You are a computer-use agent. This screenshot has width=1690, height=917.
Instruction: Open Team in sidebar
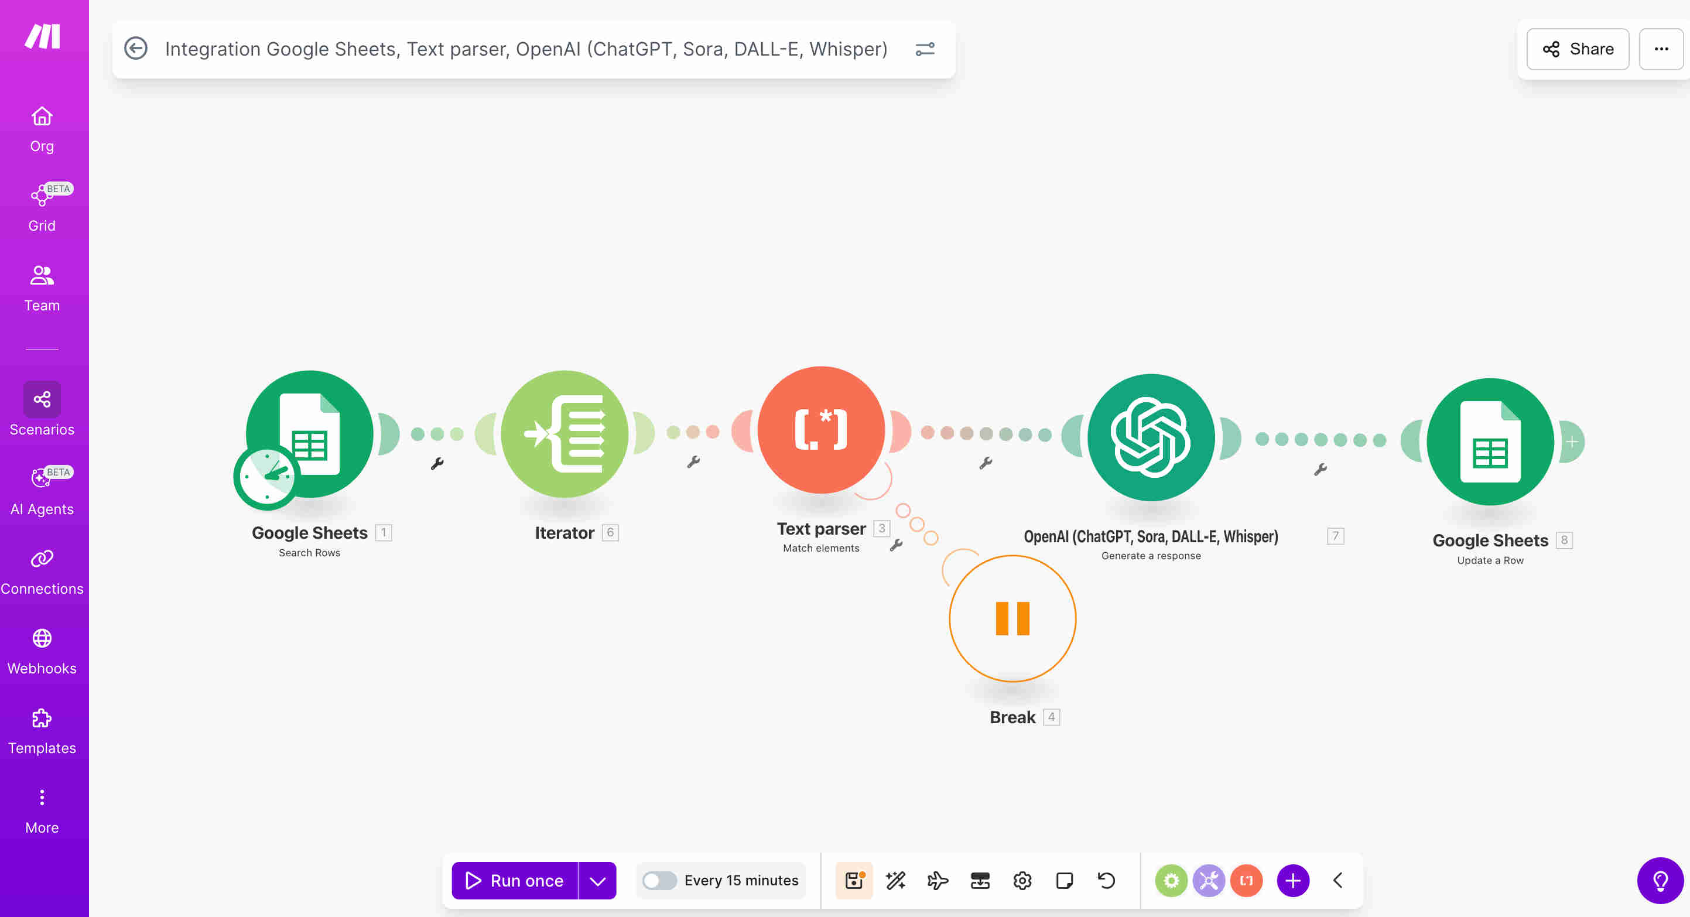(42, 289)
